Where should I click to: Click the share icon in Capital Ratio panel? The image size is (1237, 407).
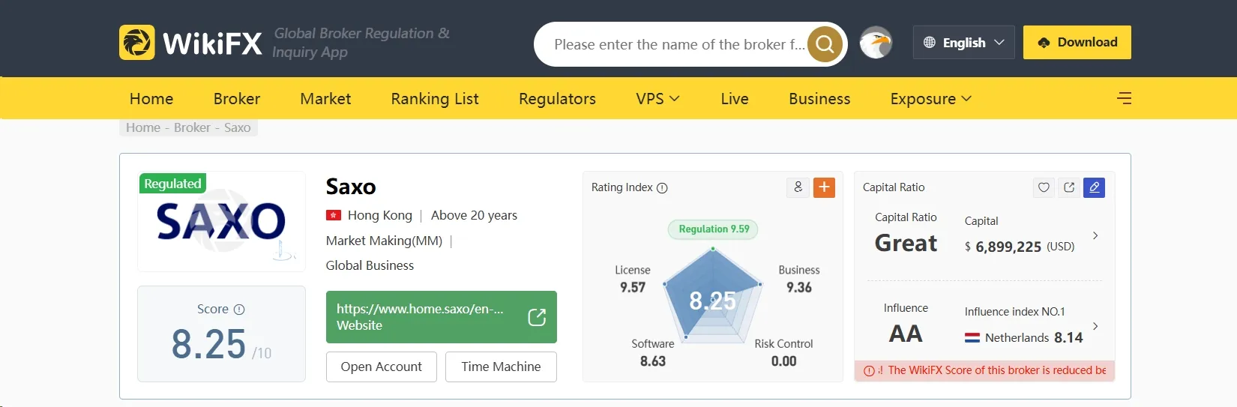coord(1069,187)
